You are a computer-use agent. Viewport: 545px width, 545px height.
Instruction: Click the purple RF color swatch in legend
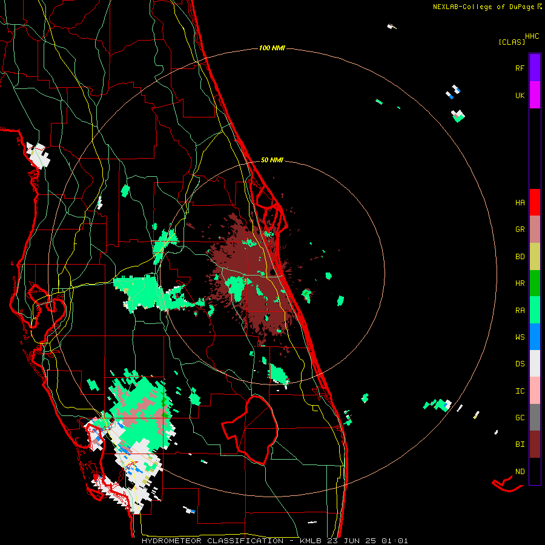[535, 68]
